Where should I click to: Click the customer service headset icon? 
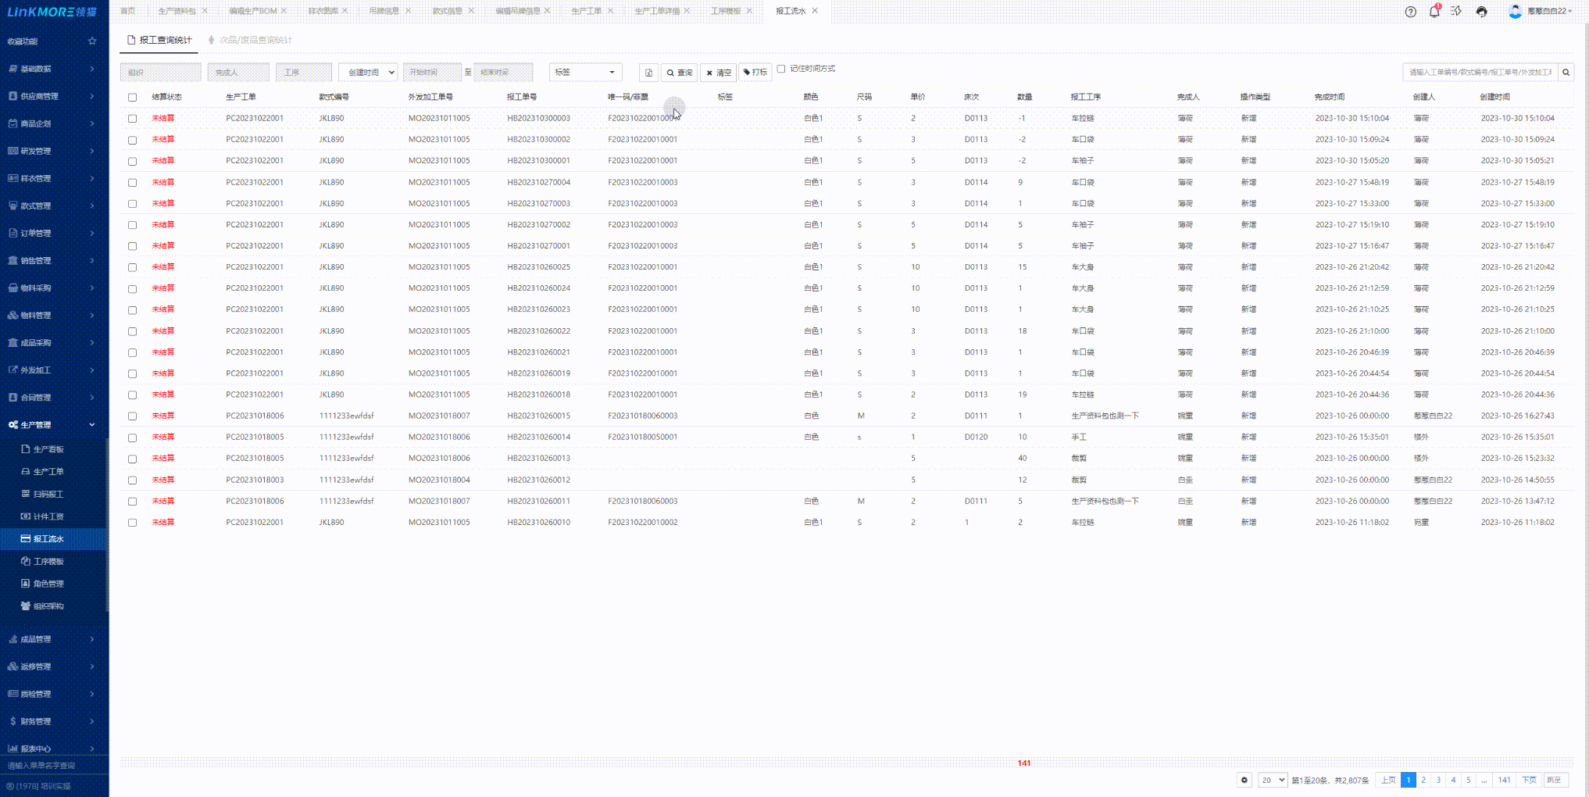[1481, 12]
